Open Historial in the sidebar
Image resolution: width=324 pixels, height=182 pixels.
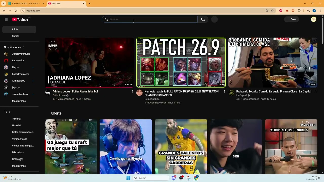[x=19, y=125]
